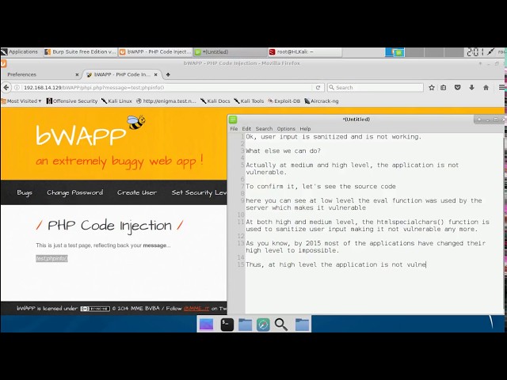Screen dimensions: 507x380
Task: Open file manager folder icon in dock
Action: [x=245, y=325]
